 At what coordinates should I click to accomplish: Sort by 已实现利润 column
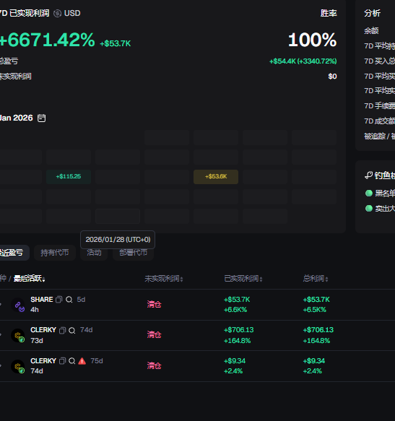click(243, 279)
